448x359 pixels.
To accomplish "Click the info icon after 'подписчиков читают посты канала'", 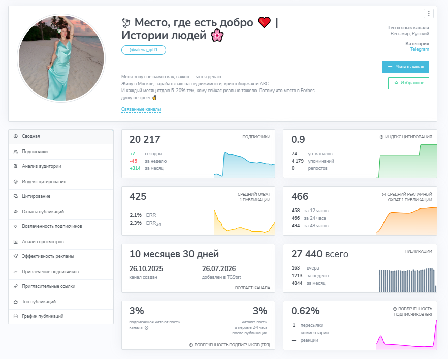I will [x=147, y=328].
